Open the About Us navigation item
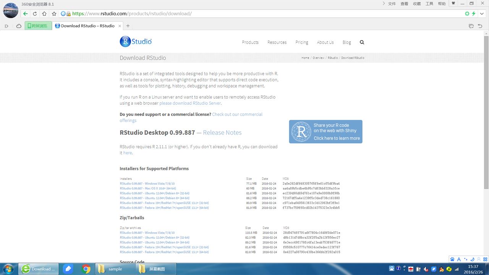This screenshot has height=275, width=489. [325, 42]
